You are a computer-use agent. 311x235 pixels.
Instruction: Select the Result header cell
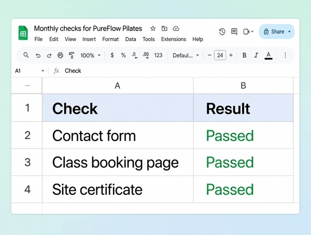[244, 108]
